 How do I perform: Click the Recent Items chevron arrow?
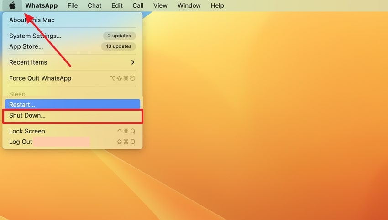(133, 62)
